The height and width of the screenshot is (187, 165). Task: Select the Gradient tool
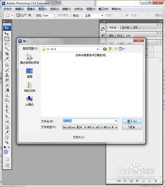pos(7,90)
